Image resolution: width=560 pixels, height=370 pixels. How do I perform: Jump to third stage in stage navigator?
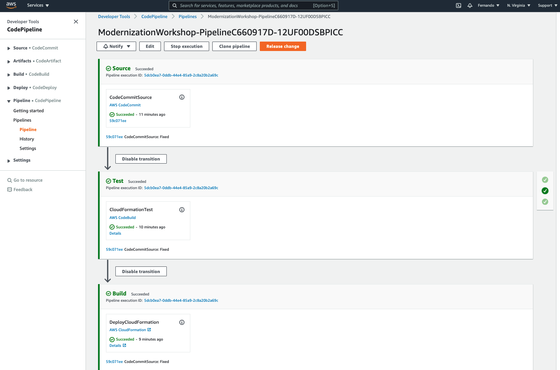545,202
